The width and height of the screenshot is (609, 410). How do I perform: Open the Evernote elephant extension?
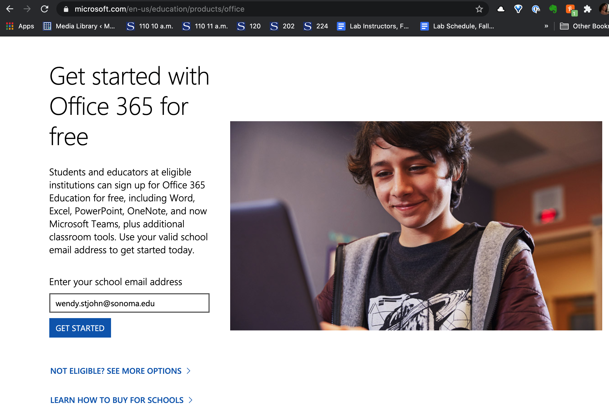coord(553,9)
